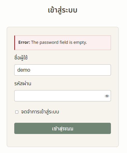
Task: Click the bold Error: text
Action: coord(24,42)
